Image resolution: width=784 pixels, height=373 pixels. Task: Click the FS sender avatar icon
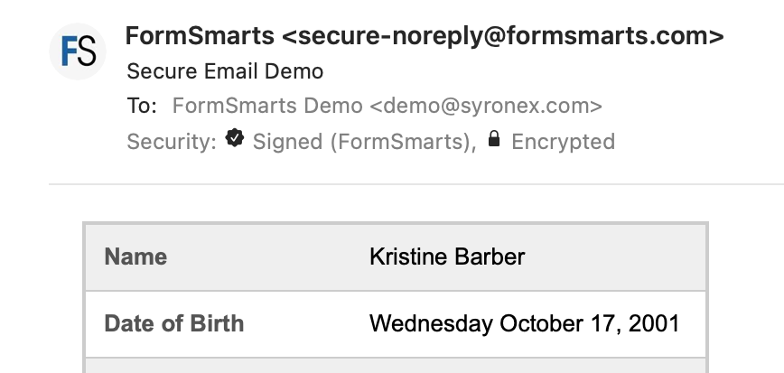tap(78, 51)
